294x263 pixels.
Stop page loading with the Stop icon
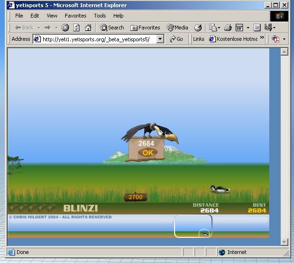pyautogui.click(x=65, y=28)
